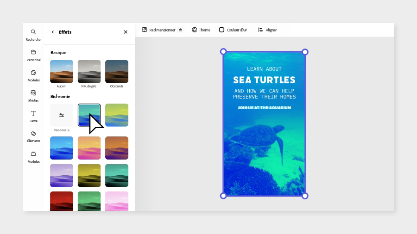Select the light pink duotone preset
This screenshot has width=417, height=234.
pos(117,201)
